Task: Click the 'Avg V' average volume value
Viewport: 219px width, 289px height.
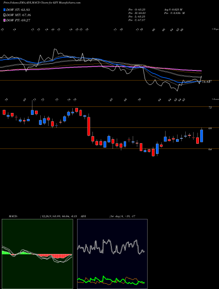Action: click(173, 10)
